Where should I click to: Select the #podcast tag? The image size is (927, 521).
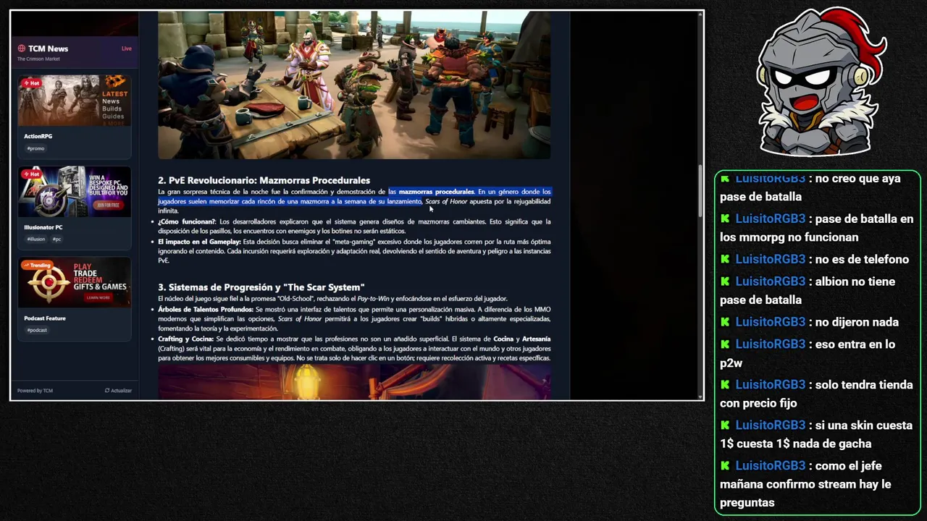click(37, 330)
